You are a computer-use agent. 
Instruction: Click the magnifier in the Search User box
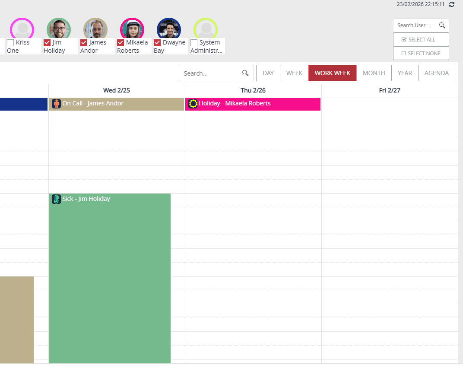tap(442, 25)
